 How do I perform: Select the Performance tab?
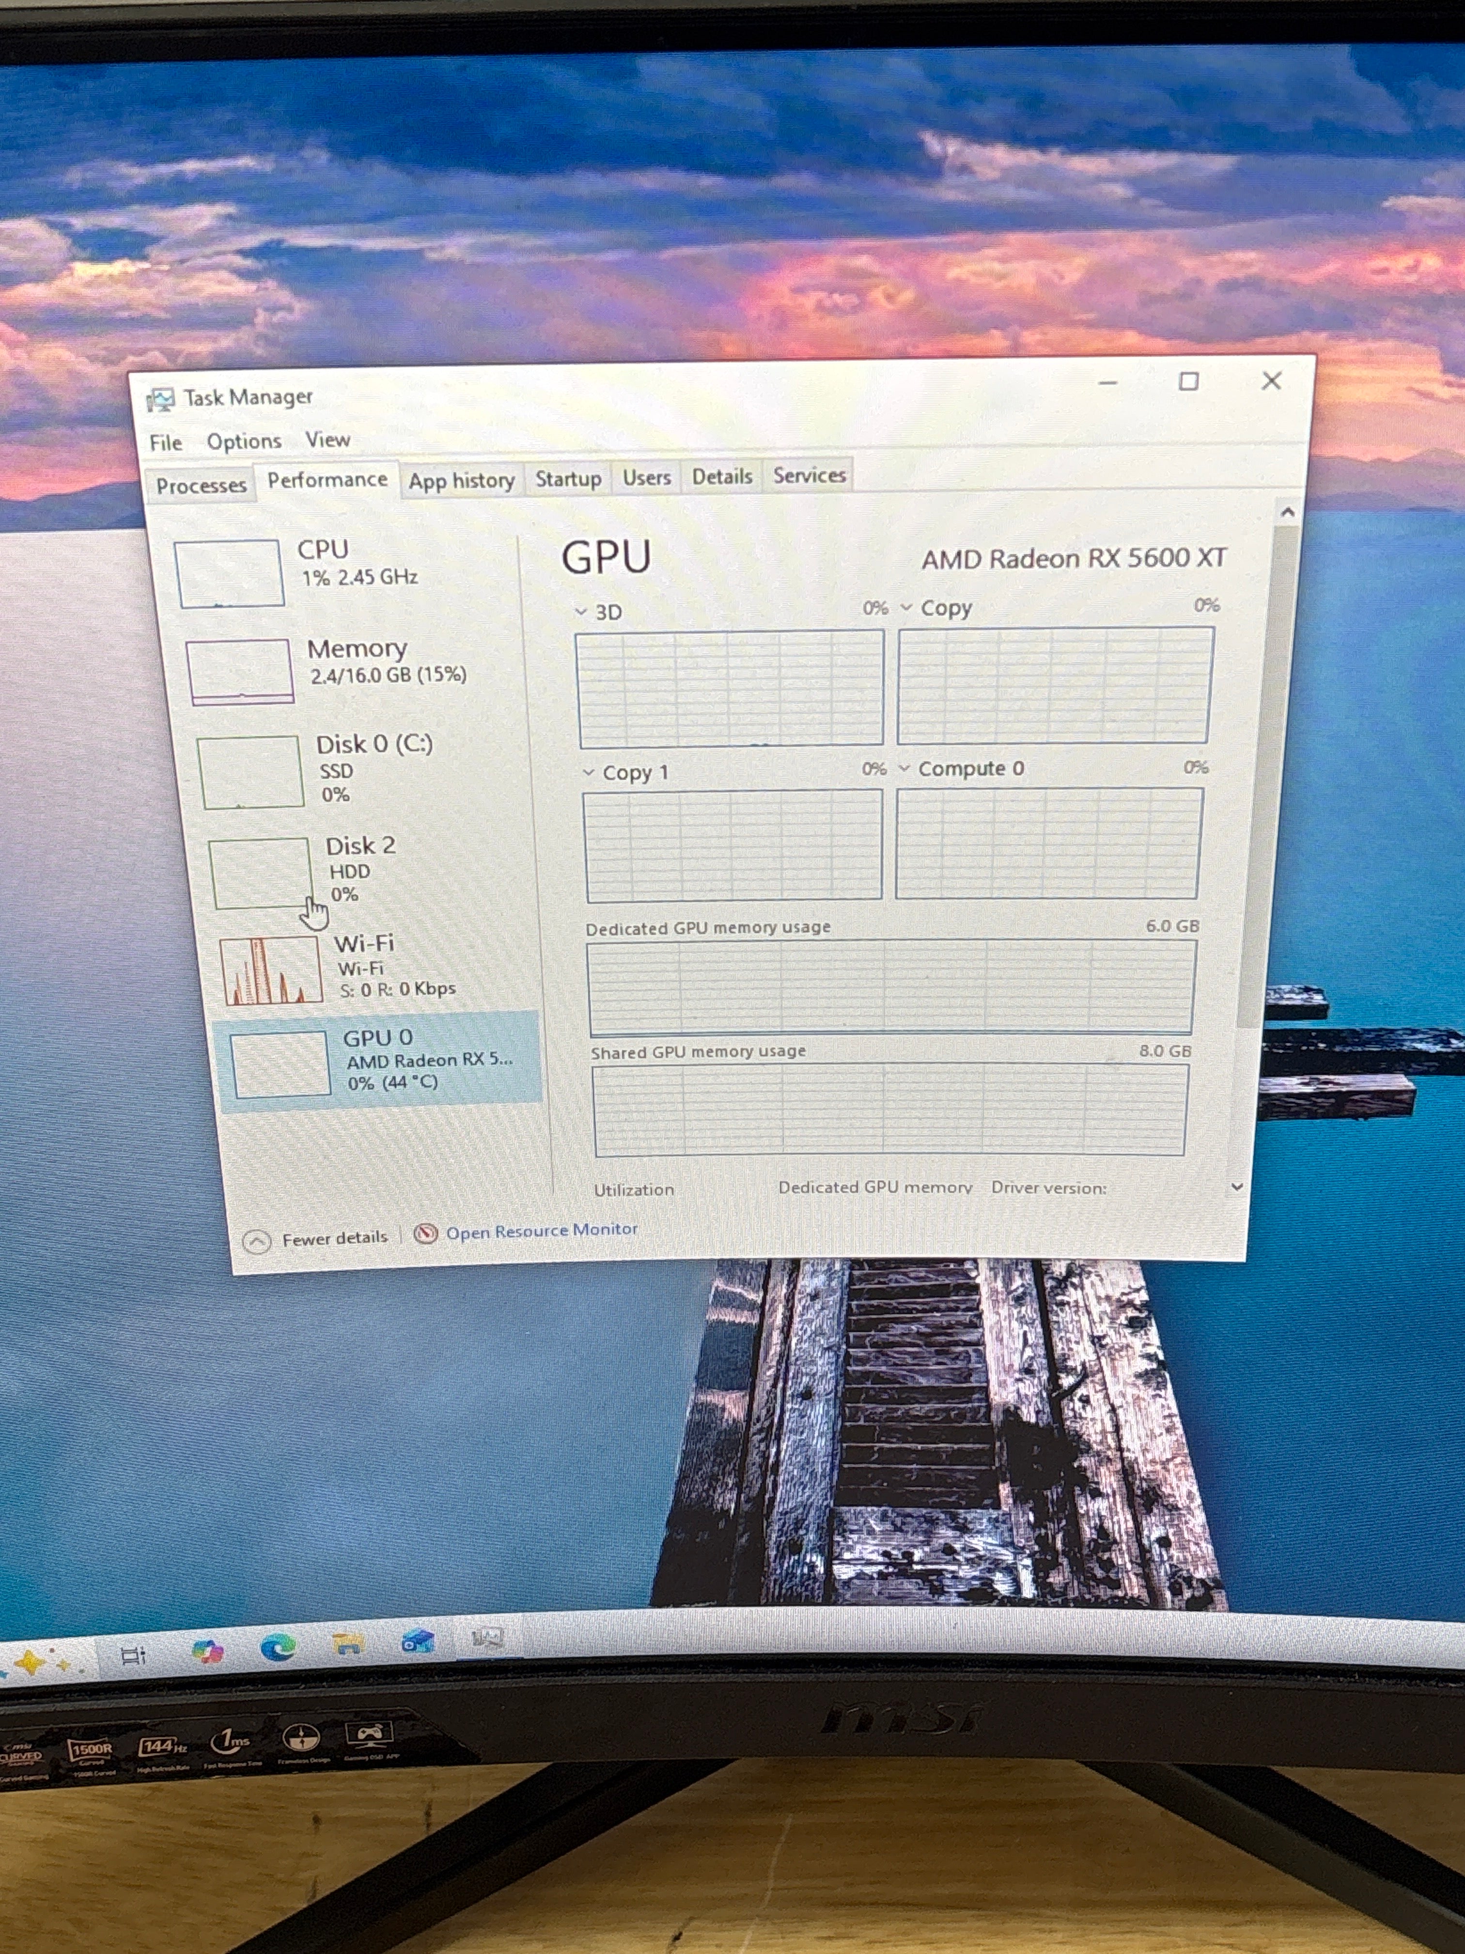click(x=327, y=480)
